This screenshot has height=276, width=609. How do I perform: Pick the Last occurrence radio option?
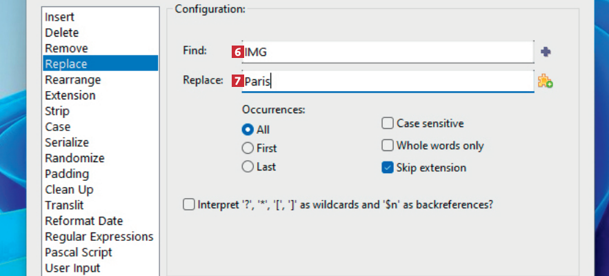coord(248,166)
